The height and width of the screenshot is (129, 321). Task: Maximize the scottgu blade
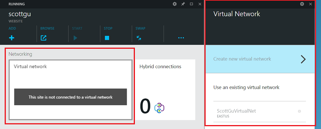[191, 4]
